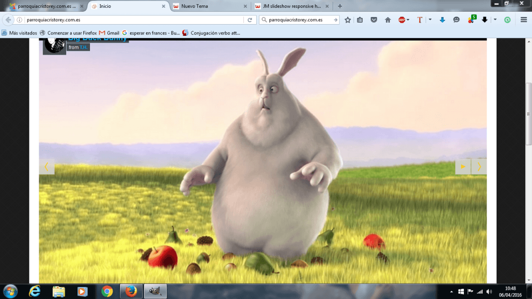Expand dropdown next to red T icon
The width and height of the screenshot is (532, 299).
point(430,20)
